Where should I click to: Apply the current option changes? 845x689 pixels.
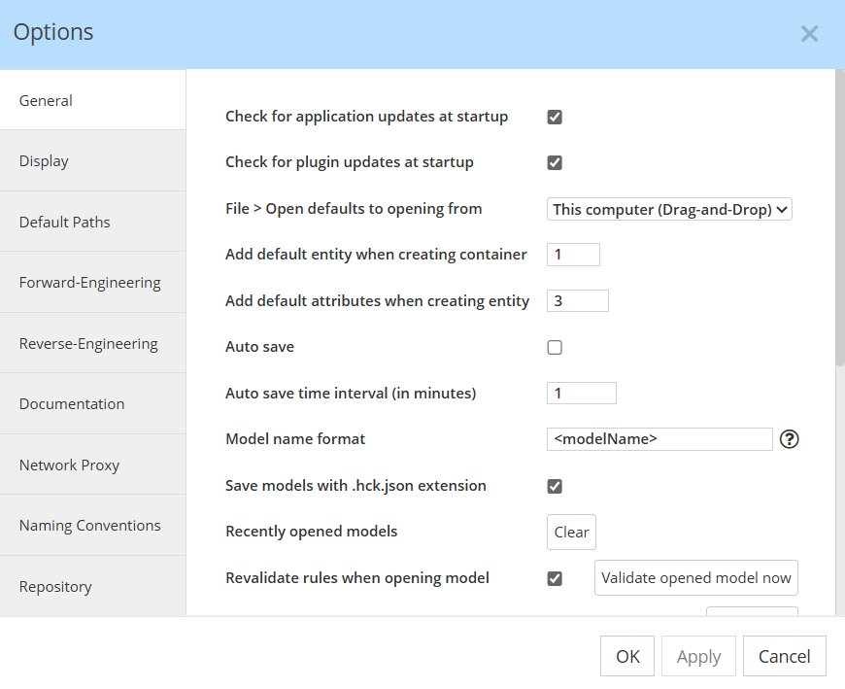pos(697,656)
